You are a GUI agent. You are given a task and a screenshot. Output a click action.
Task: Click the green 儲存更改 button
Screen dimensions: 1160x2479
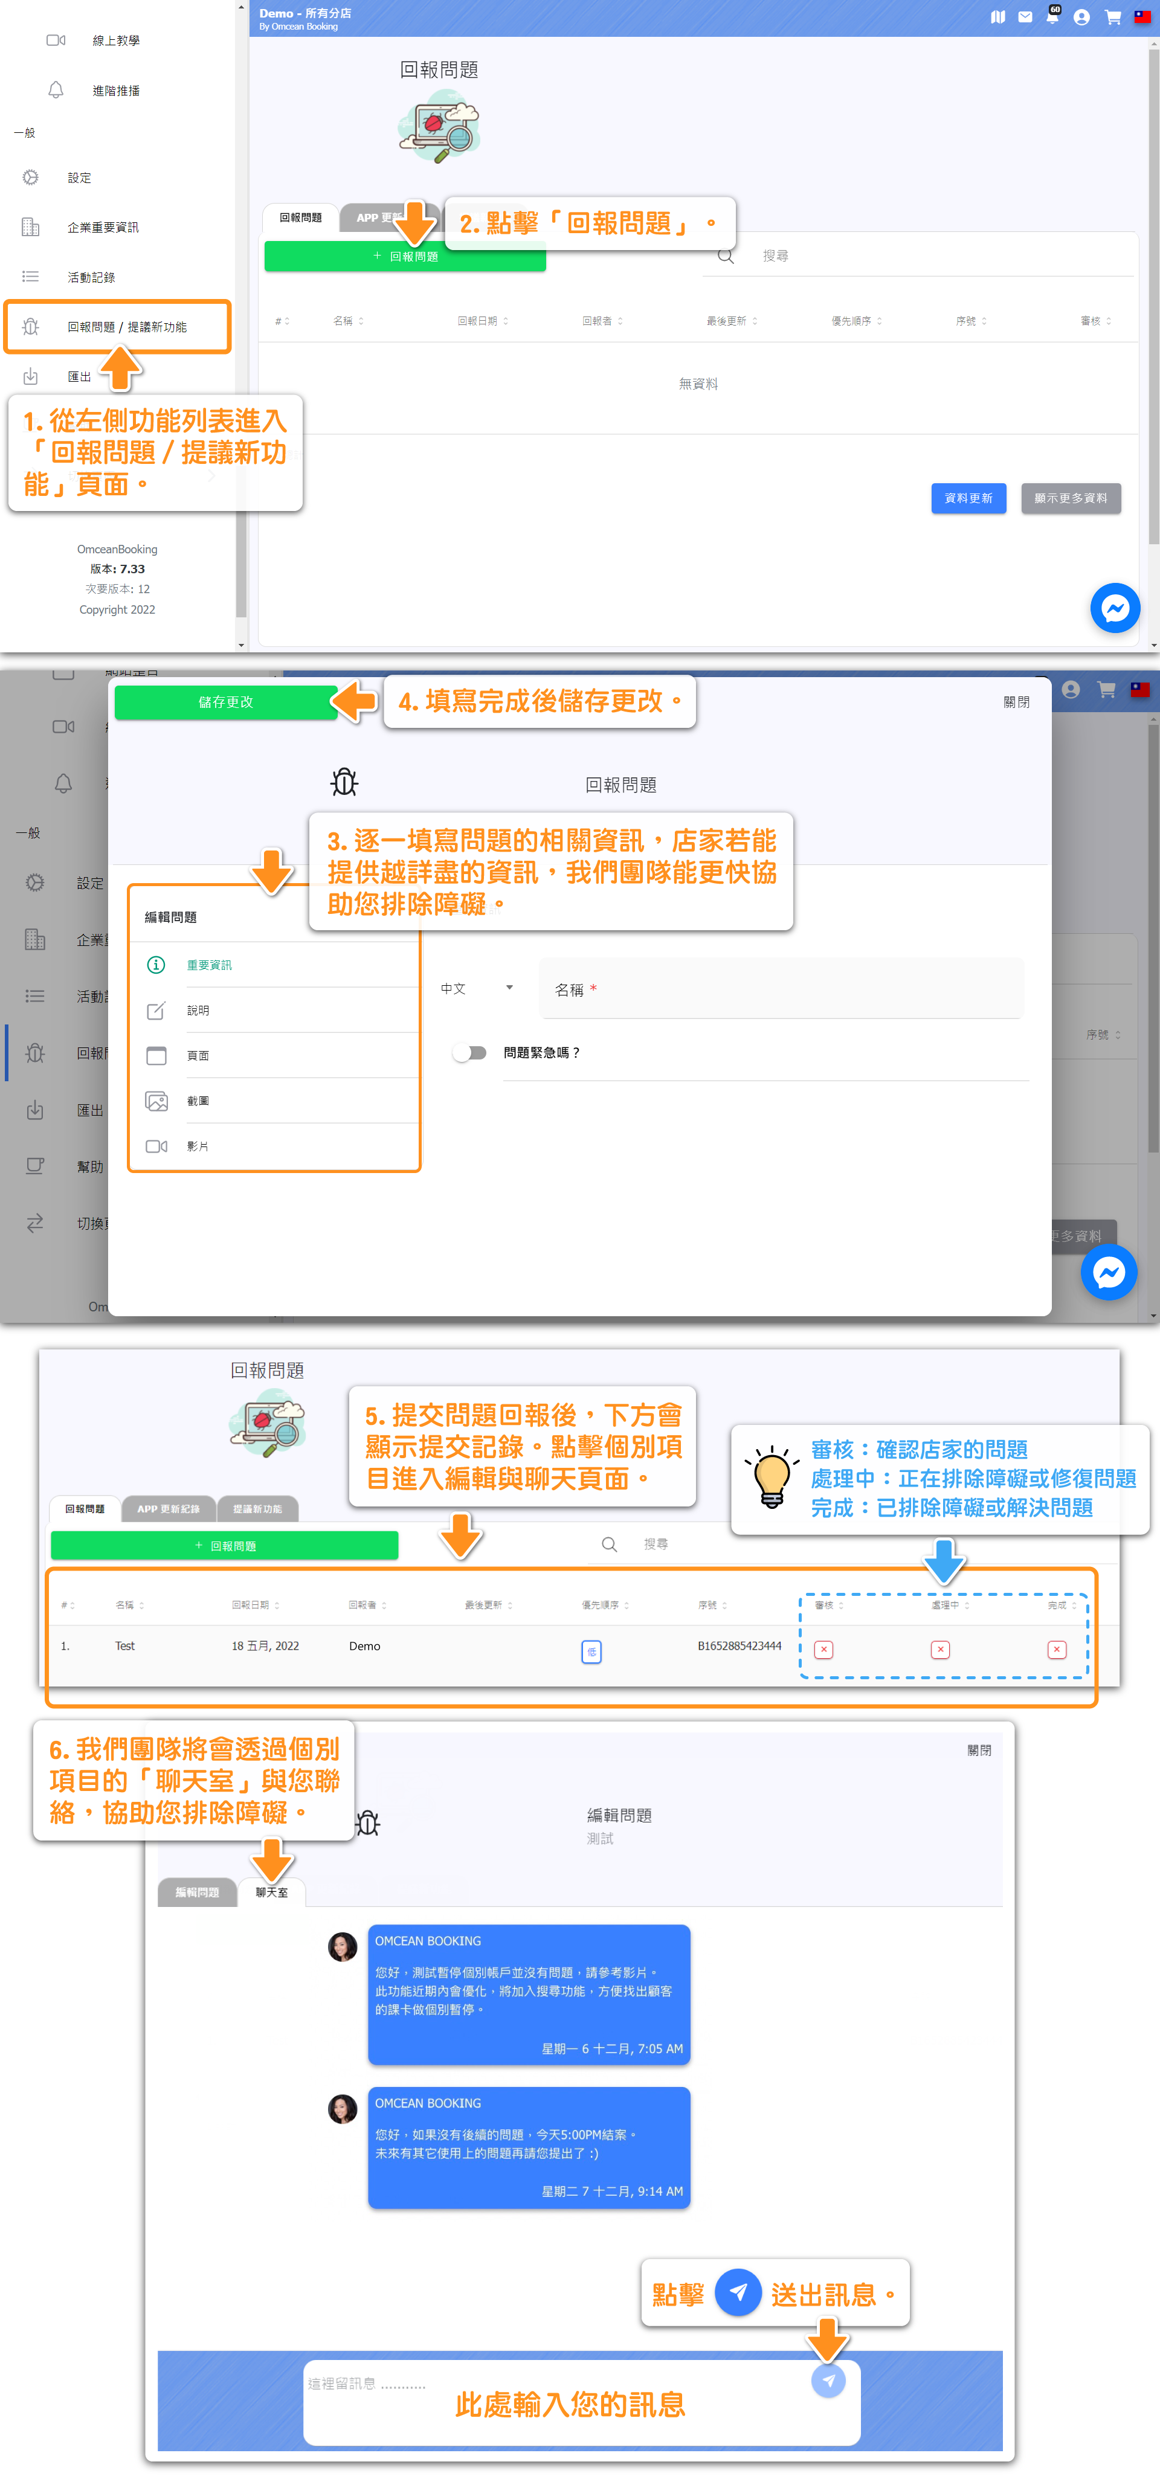click(x=225, y=703)
